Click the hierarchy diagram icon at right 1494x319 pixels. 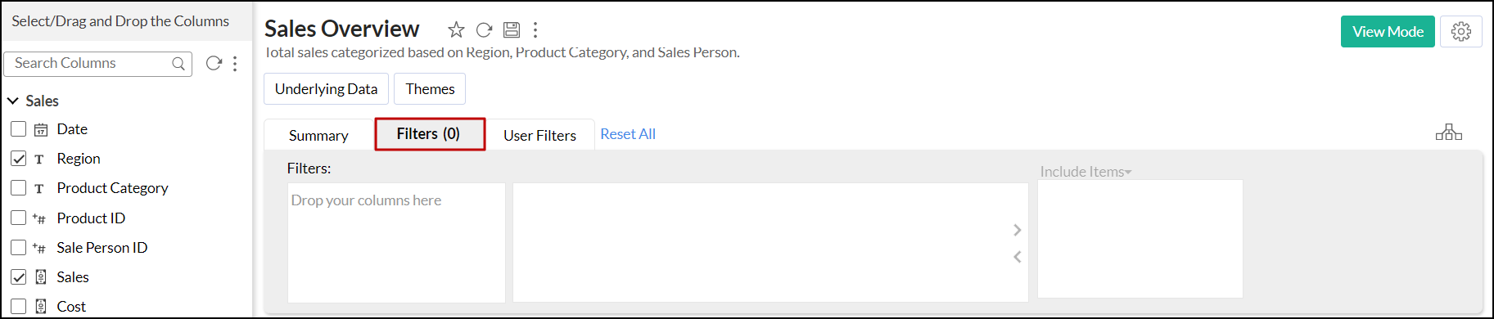pos(1449,133)
